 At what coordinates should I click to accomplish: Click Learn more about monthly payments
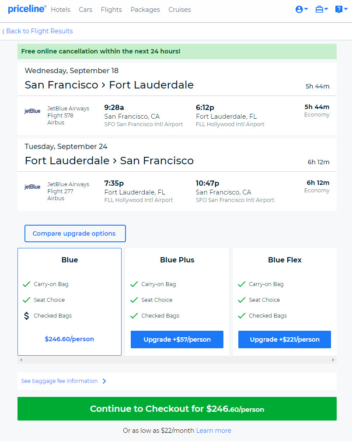tap(213, 431)
